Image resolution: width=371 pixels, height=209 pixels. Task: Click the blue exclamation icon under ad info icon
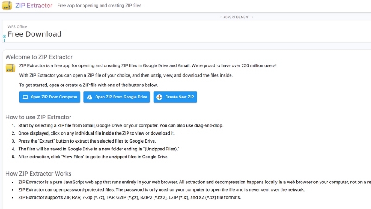(4, 40)
